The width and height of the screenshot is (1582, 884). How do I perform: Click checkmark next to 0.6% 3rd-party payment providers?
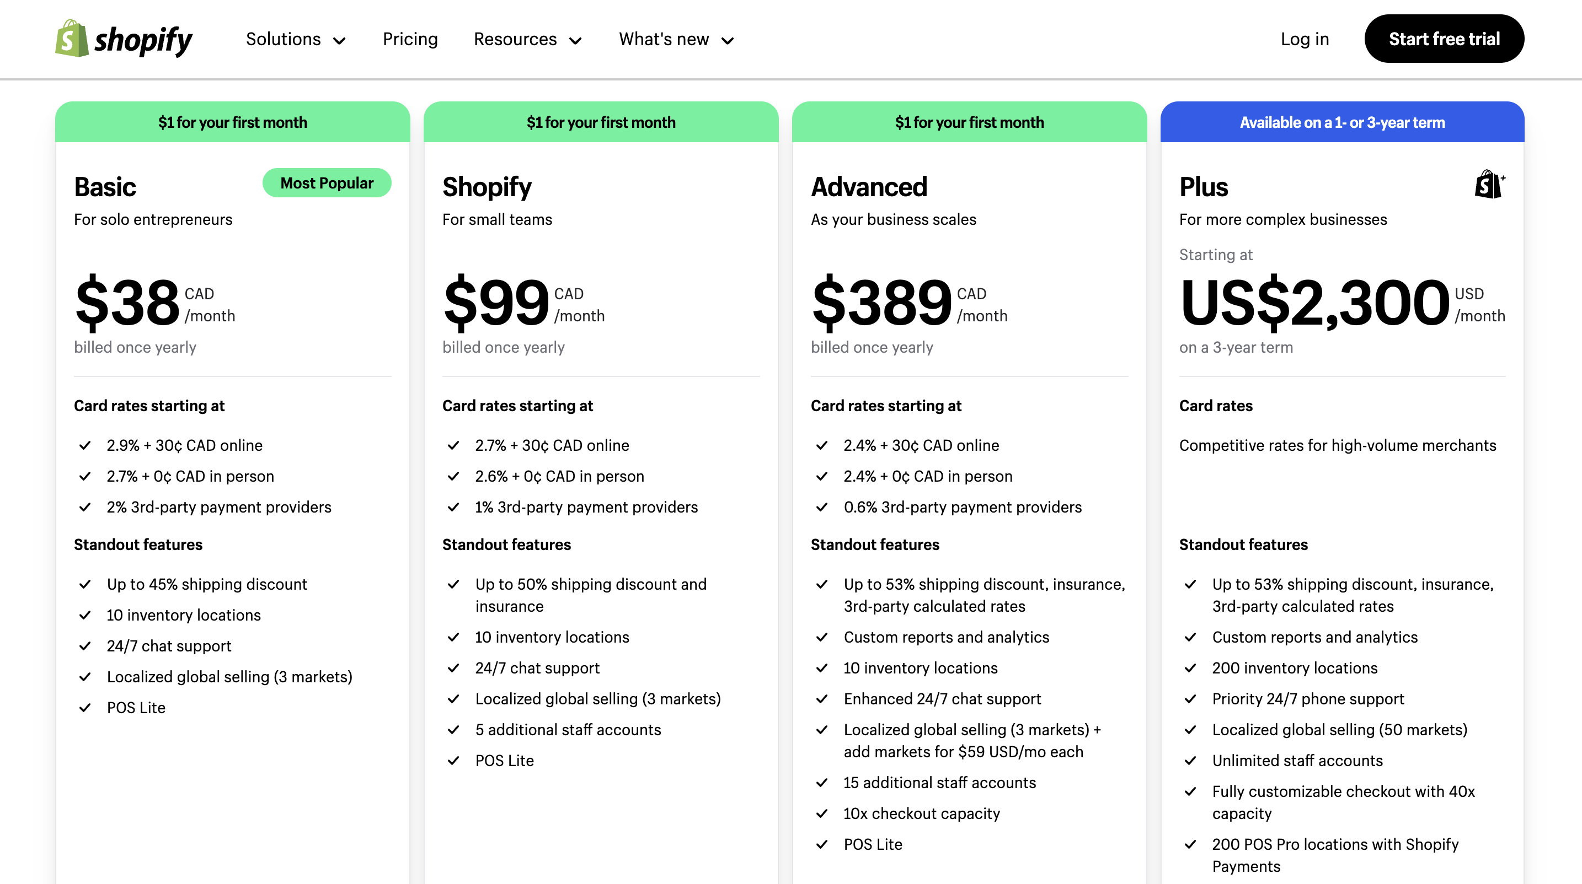[822, 508]
